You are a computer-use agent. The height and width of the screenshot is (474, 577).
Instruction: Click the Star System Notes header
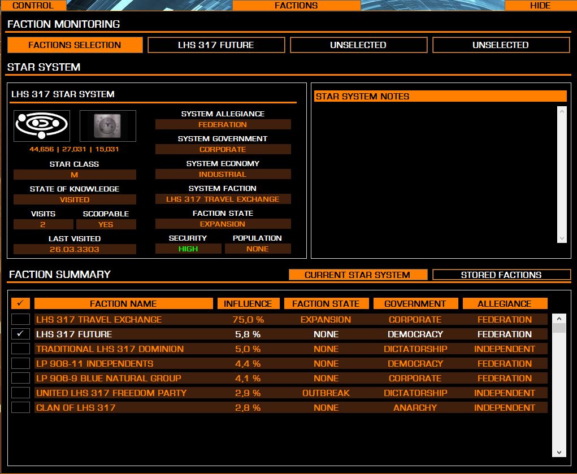440,97
